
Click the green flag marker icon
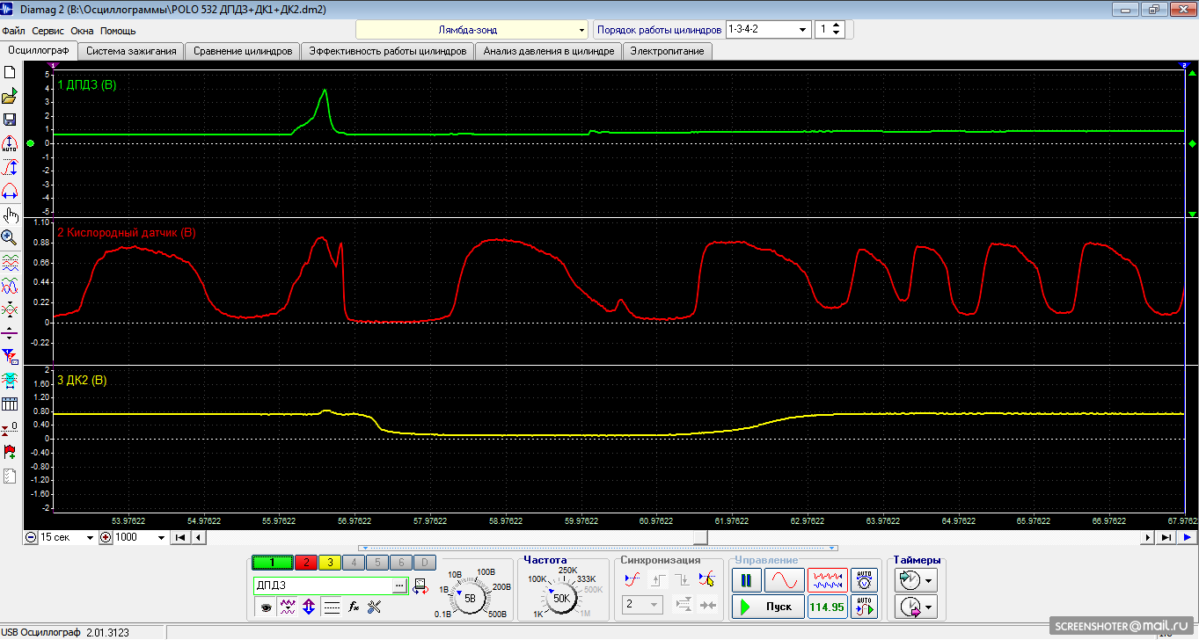click(10, 452)
